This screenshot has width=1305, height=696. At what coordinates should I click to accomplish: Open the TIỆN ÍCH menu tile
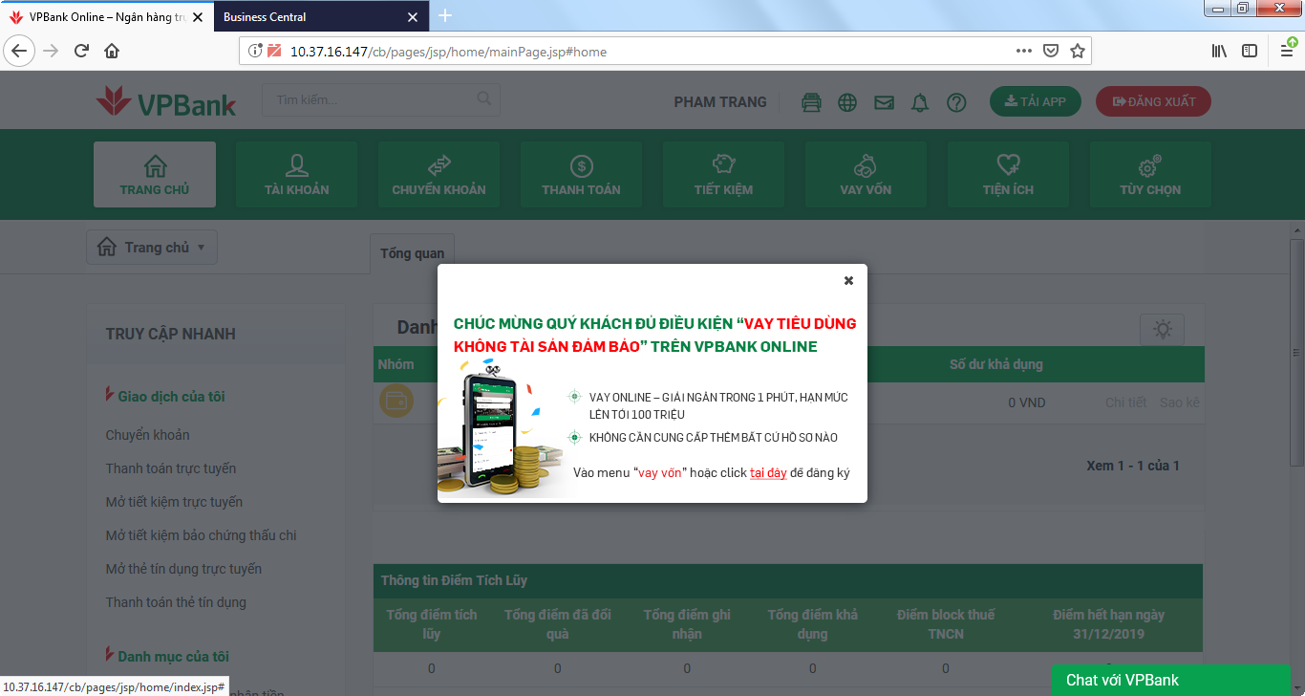pyautogui.click(x=1009, y=174)
